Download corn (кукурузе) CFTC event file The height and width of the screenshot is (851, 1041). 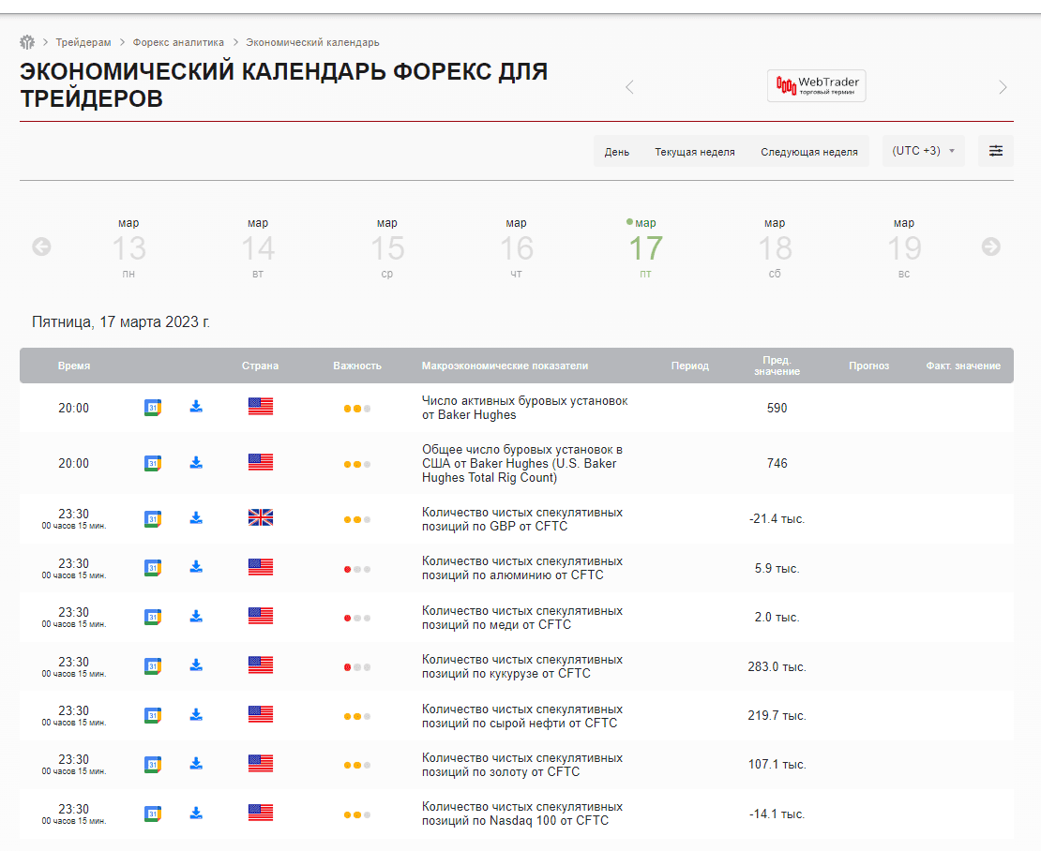click(196, 664)
